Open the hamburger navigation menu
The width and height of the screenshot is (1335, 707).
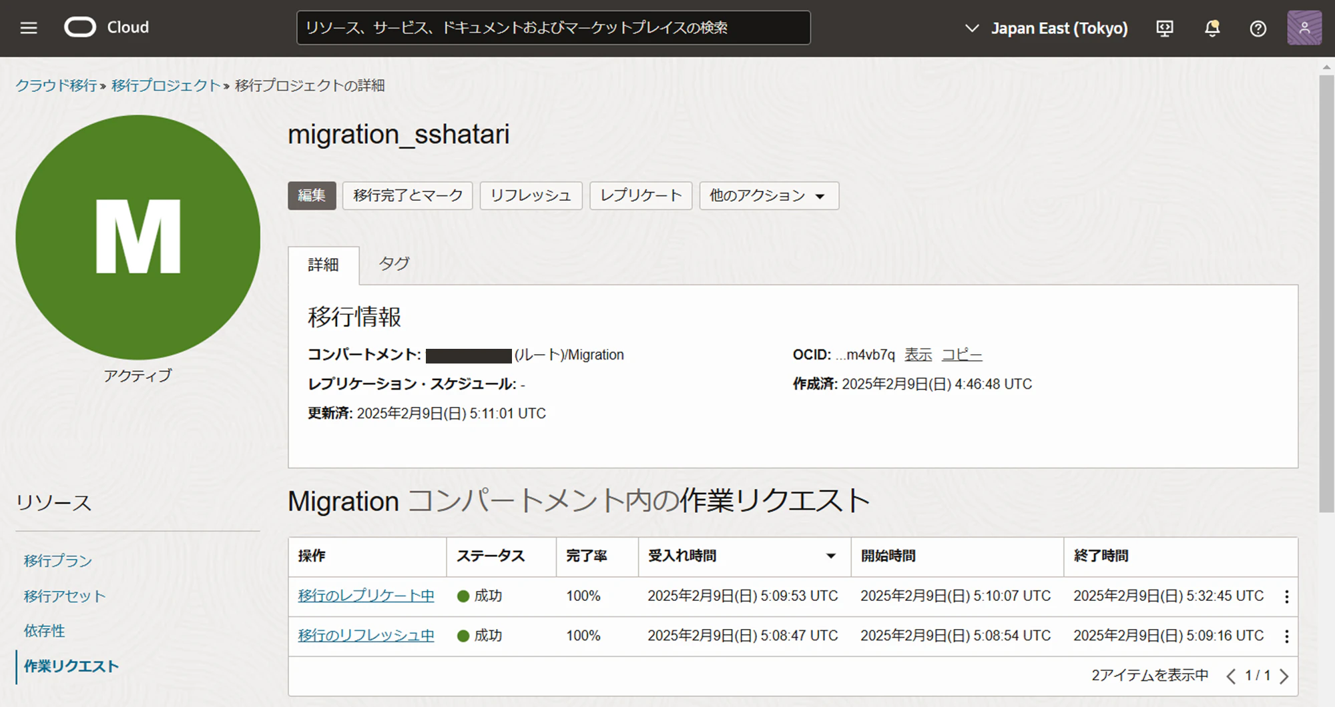[x=29, y=28]
